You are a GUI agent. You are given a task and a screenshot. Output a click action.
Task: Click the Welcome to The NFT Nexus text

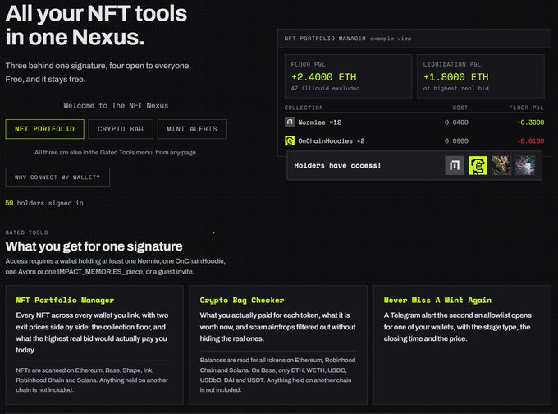tap(116, 105)
